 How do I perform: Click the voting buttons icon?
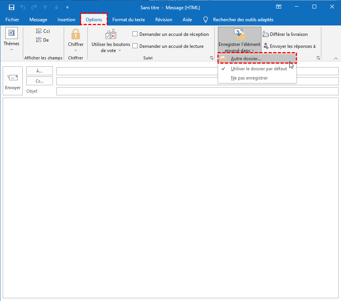[x=111, y=34]
